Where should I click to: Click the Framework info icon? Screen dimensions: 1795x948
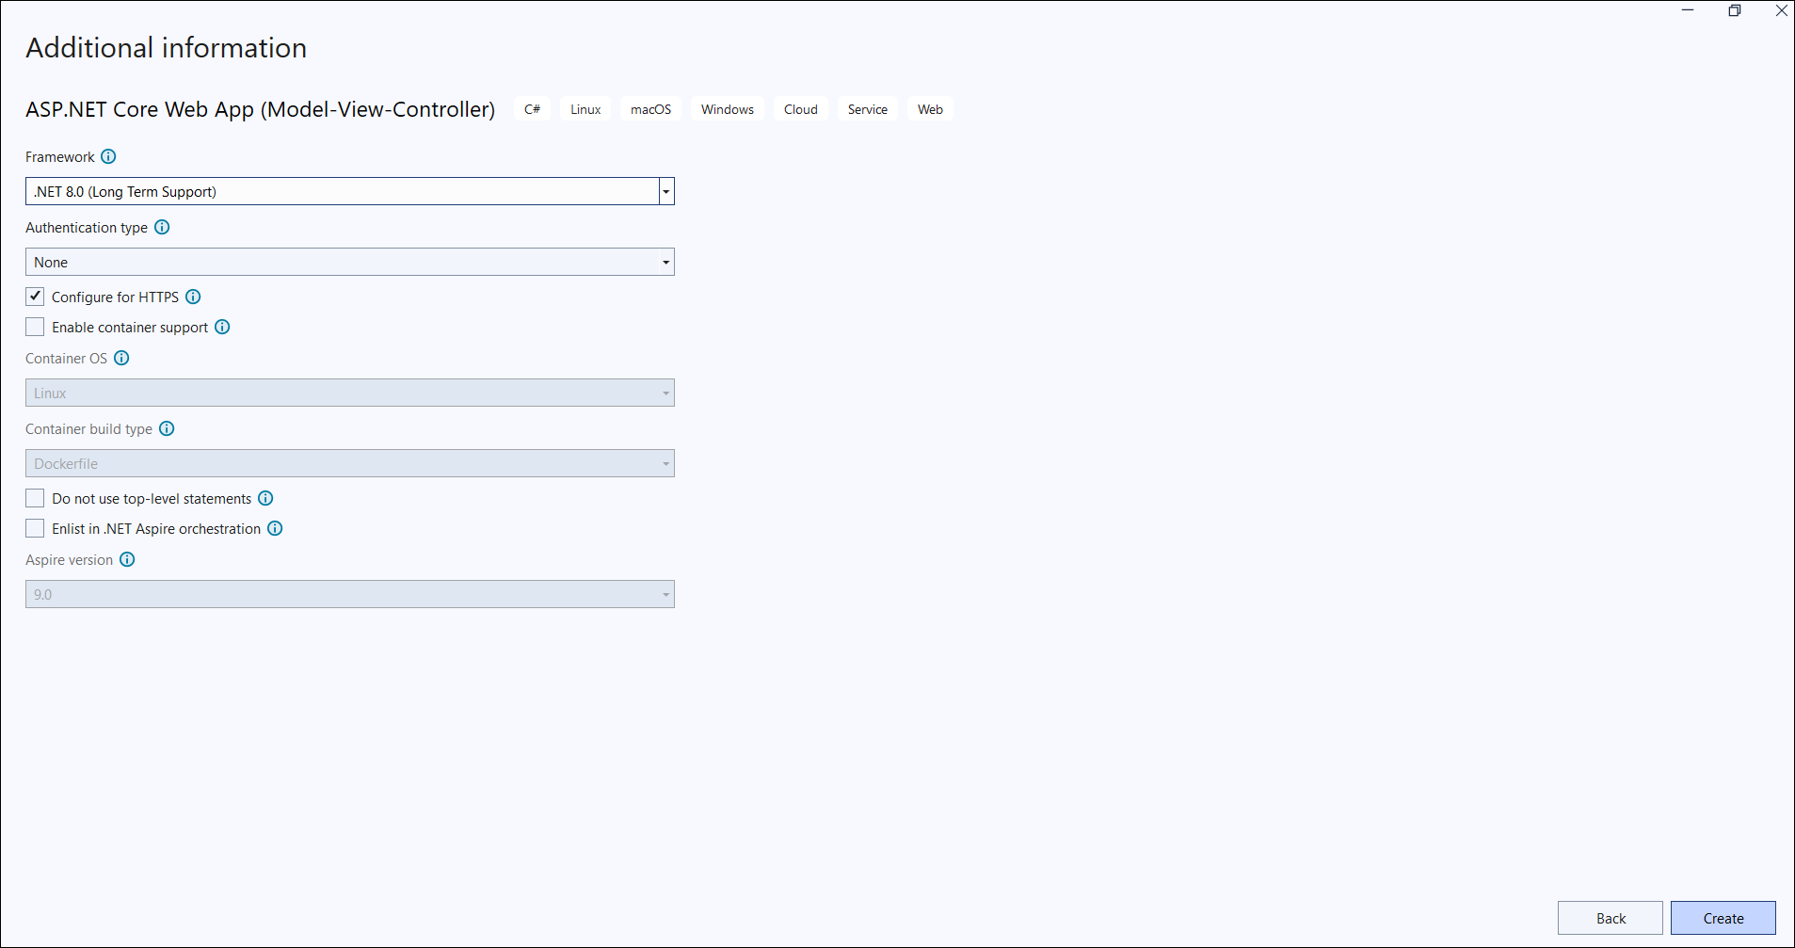point(108,156)
